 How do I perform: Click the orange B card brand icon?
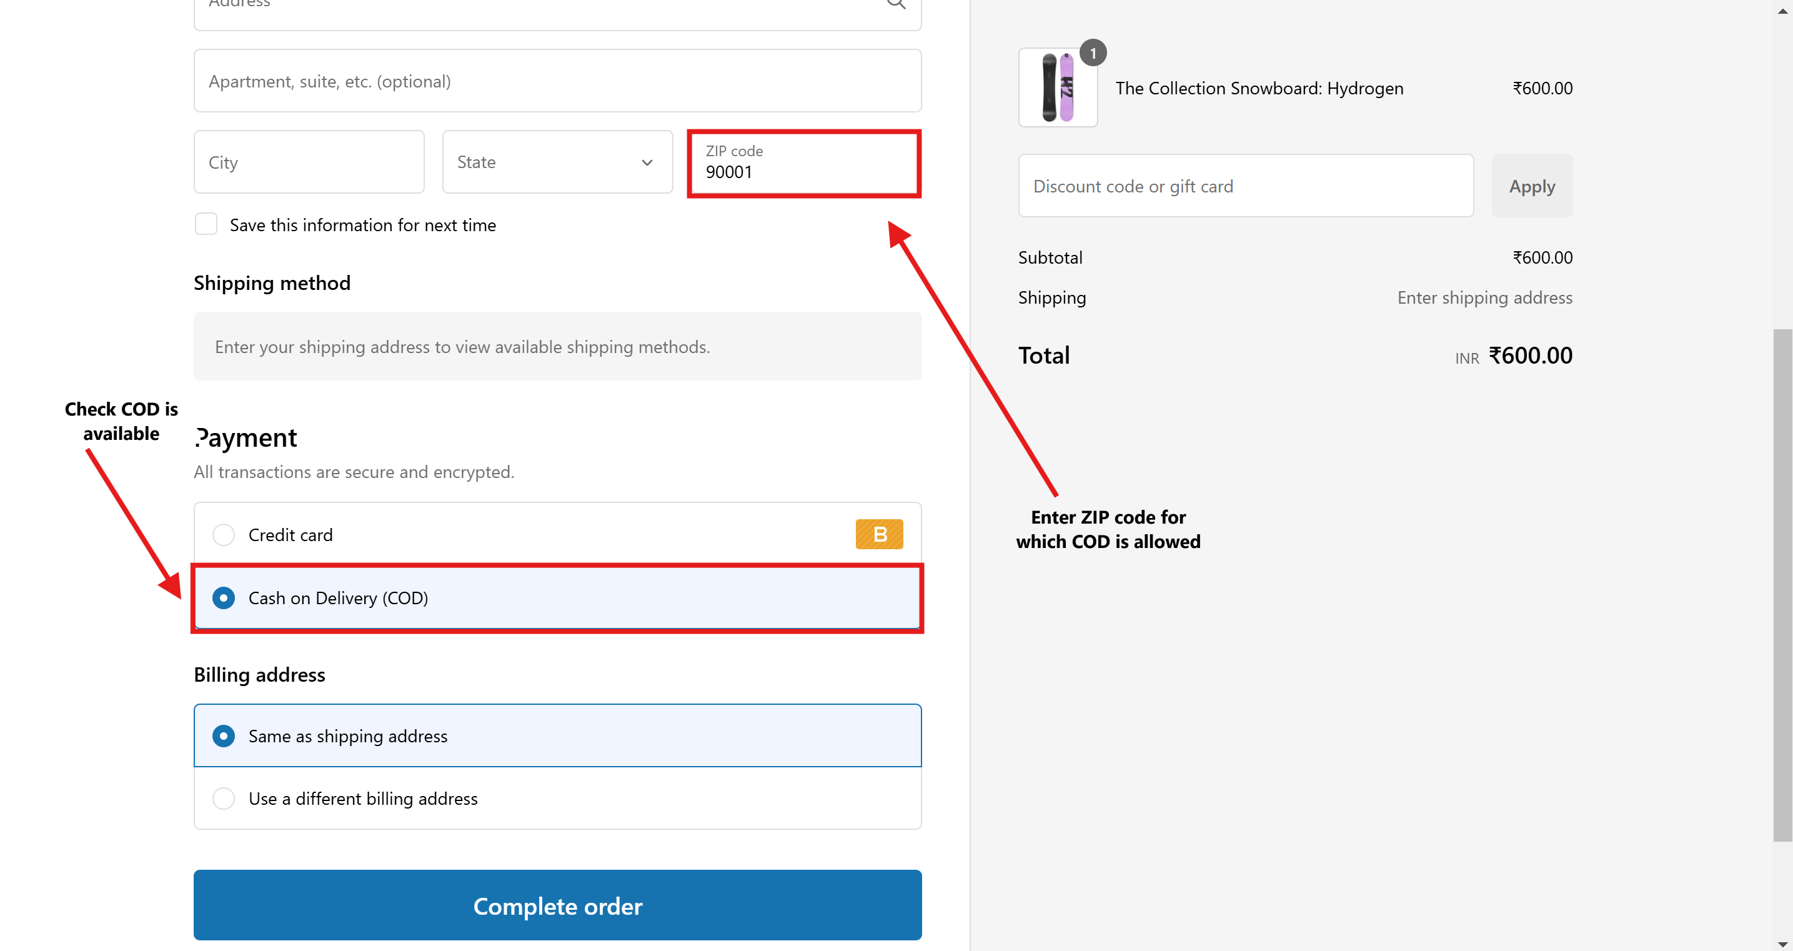(879, 534)
